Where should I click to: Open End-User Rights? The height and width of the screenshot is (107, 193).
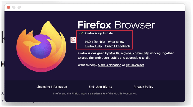pos(100,87)
